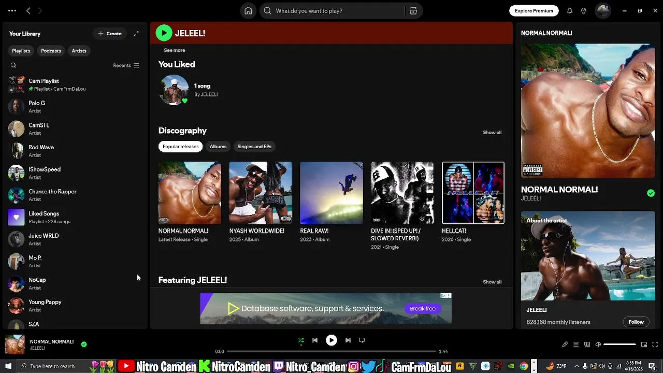Open the Friend Activity icon
The height and width of the screenshot is (373, 663).
[x=584, y=11]
